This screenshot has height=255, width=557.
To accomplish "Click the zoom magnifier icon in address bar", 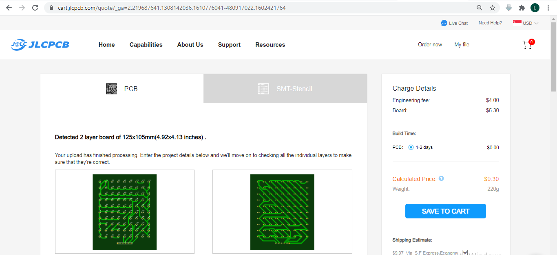I will (x=480, y=8).
